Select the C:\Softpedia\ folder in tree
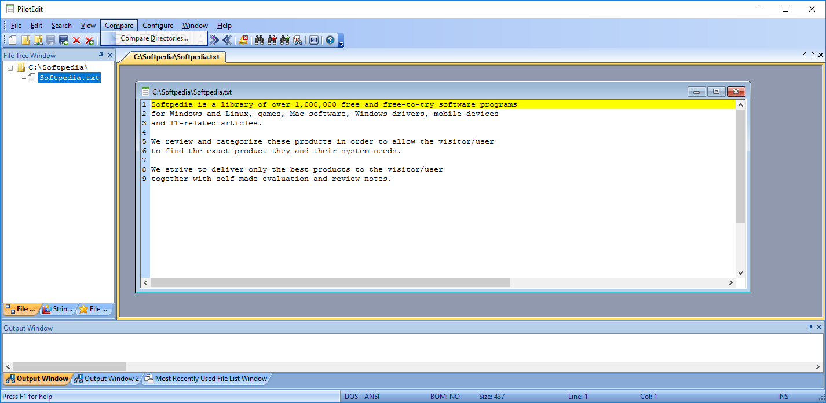826x403 pixels. pyautogui.click(x=58, y=67)
